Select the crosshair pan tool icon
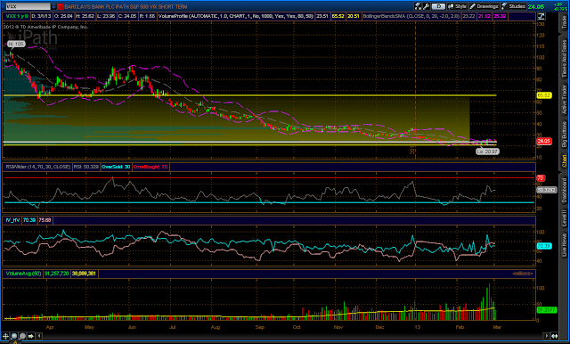The height and width of the screenshot is (344, 570). 5,336
